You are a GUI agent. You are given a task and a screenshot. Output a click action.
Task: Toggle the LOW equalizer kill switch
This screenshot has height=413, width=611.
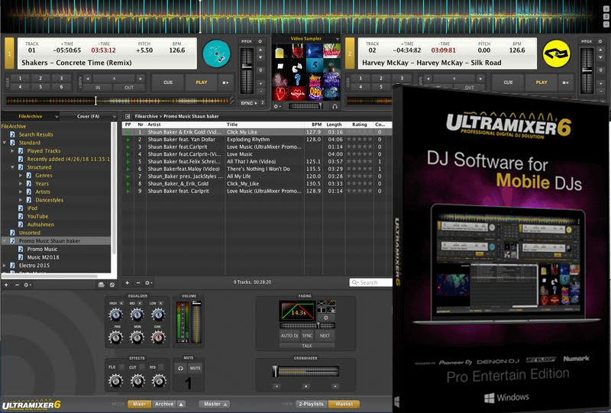[x=161, y=303]
